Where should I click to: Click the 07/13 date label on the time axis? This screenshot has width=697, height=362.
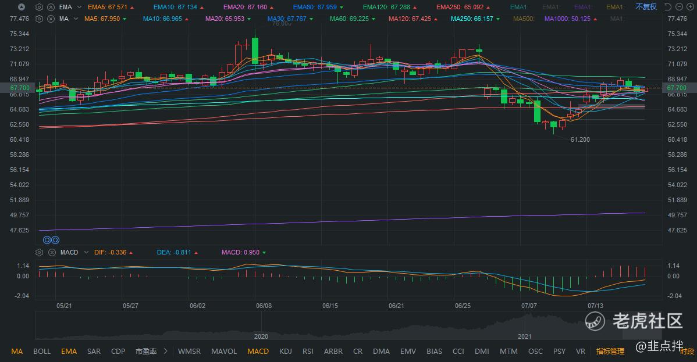596,306
